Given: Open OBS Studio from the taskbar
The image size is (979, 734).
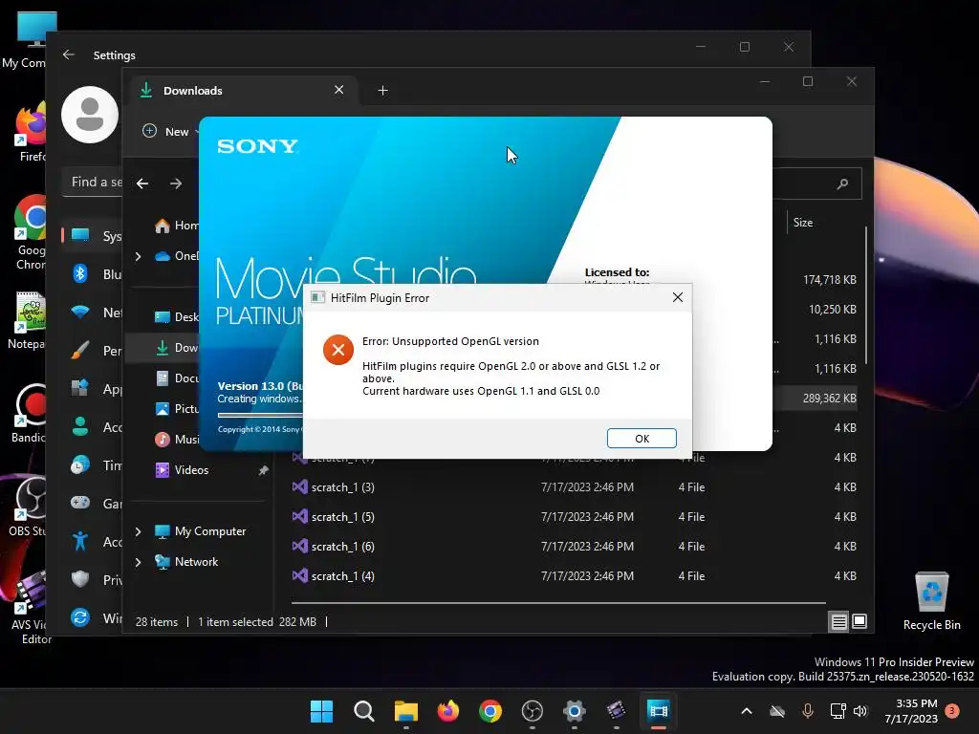Looking at the screenshot, I should coord(532,711).
